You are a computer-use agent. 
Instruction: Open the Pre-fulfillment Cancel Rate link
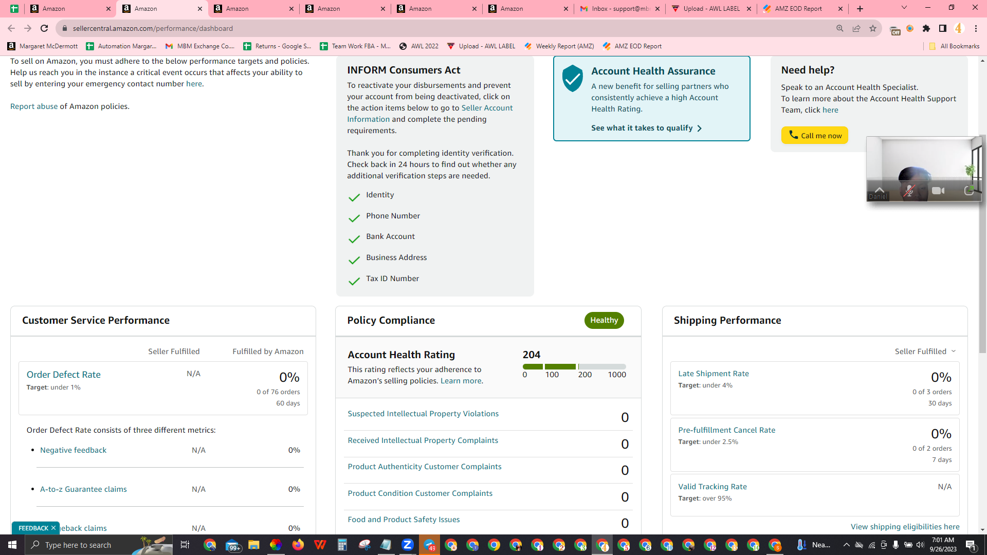(727, 430)
